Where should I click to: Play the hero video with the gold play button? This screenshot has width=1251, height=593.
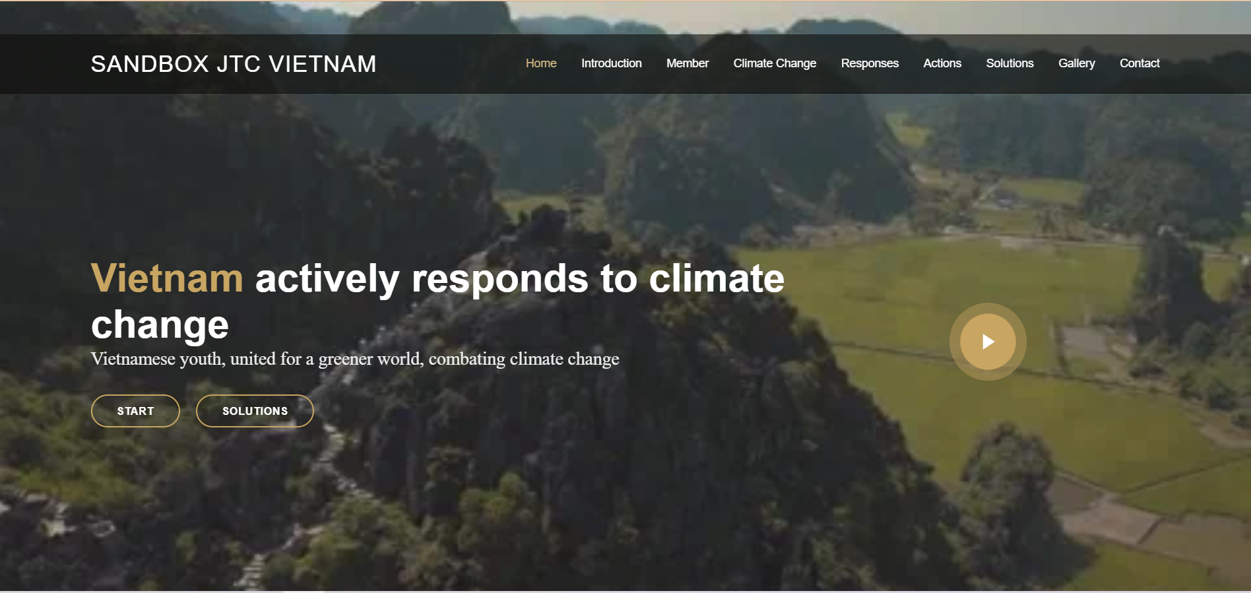[x=988, y=342]
